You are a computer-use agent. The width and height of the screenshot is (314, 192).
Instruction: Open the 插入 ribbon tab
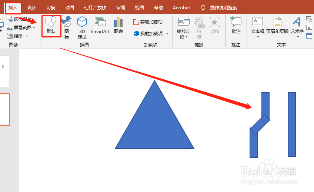click(x=13, y=8)
